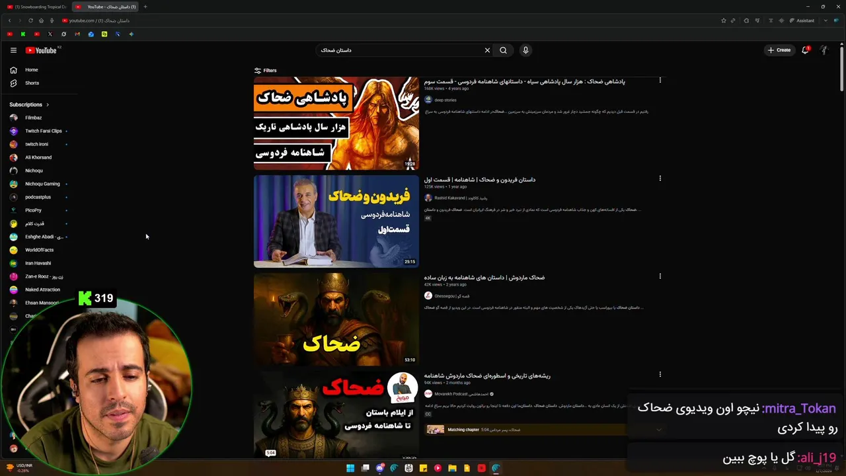
Task: Open more options for پادشاهی ضحاک video
Action: click(x=660, y=81)
